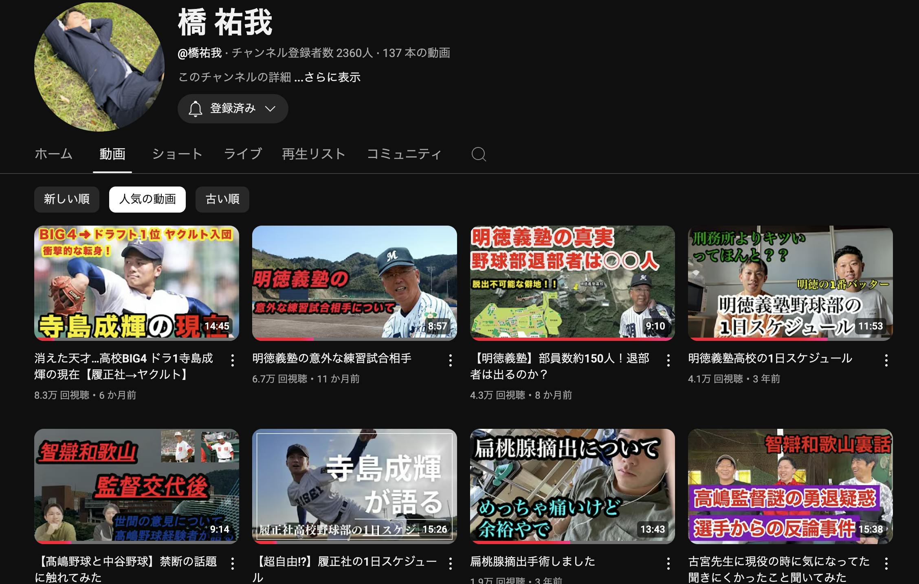Open the 智辯和歌山裏話 video thumbnail
The width and height of the screenshot is (919, 584).
tap(790, 486)
